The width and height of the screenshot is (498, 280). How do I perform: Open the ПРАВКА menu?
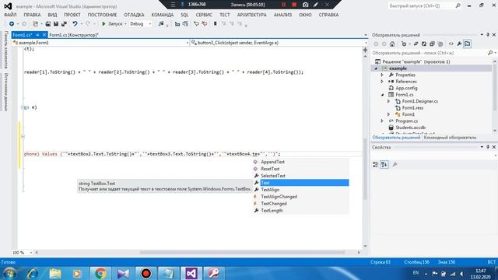pos(32,15)
